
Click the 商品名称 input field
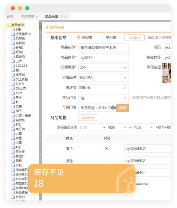point(104,48)
